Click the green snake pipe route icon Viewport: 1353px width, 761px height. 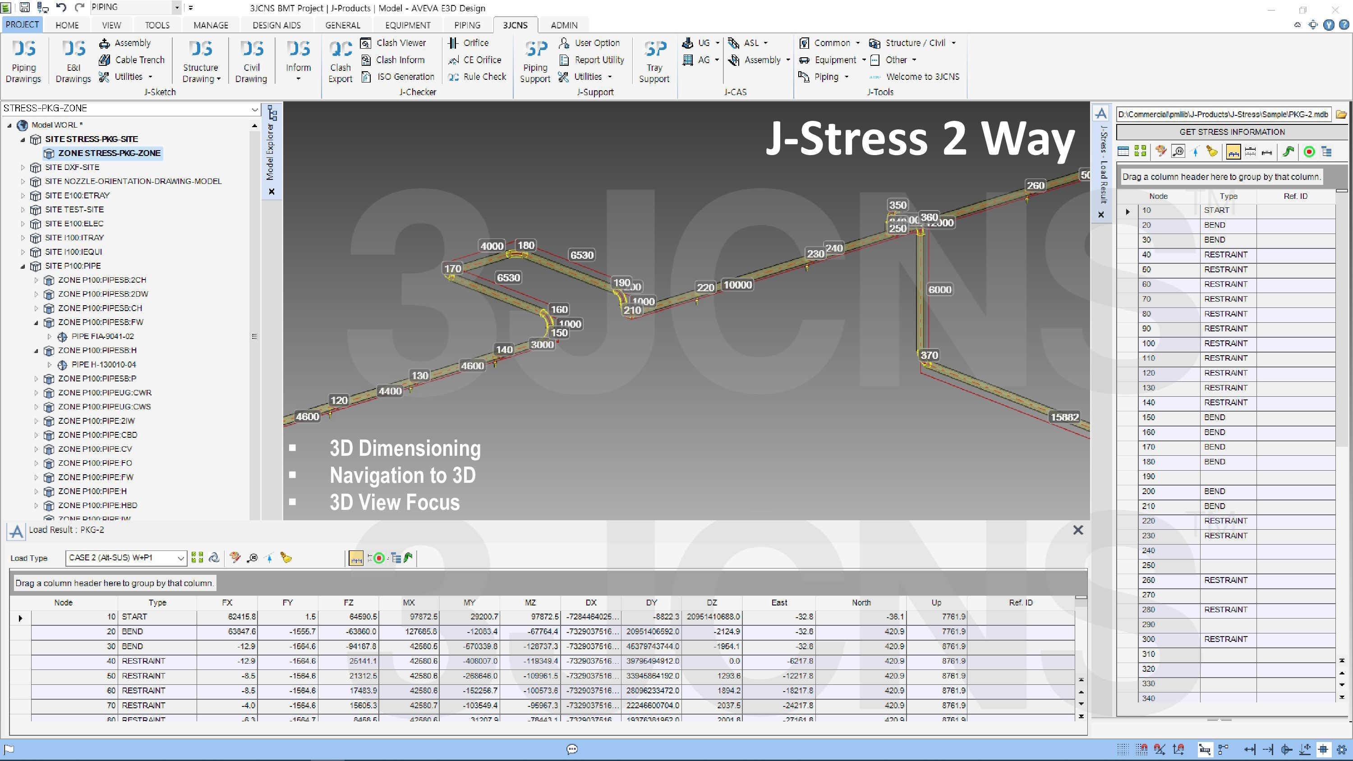(1288, 152)
